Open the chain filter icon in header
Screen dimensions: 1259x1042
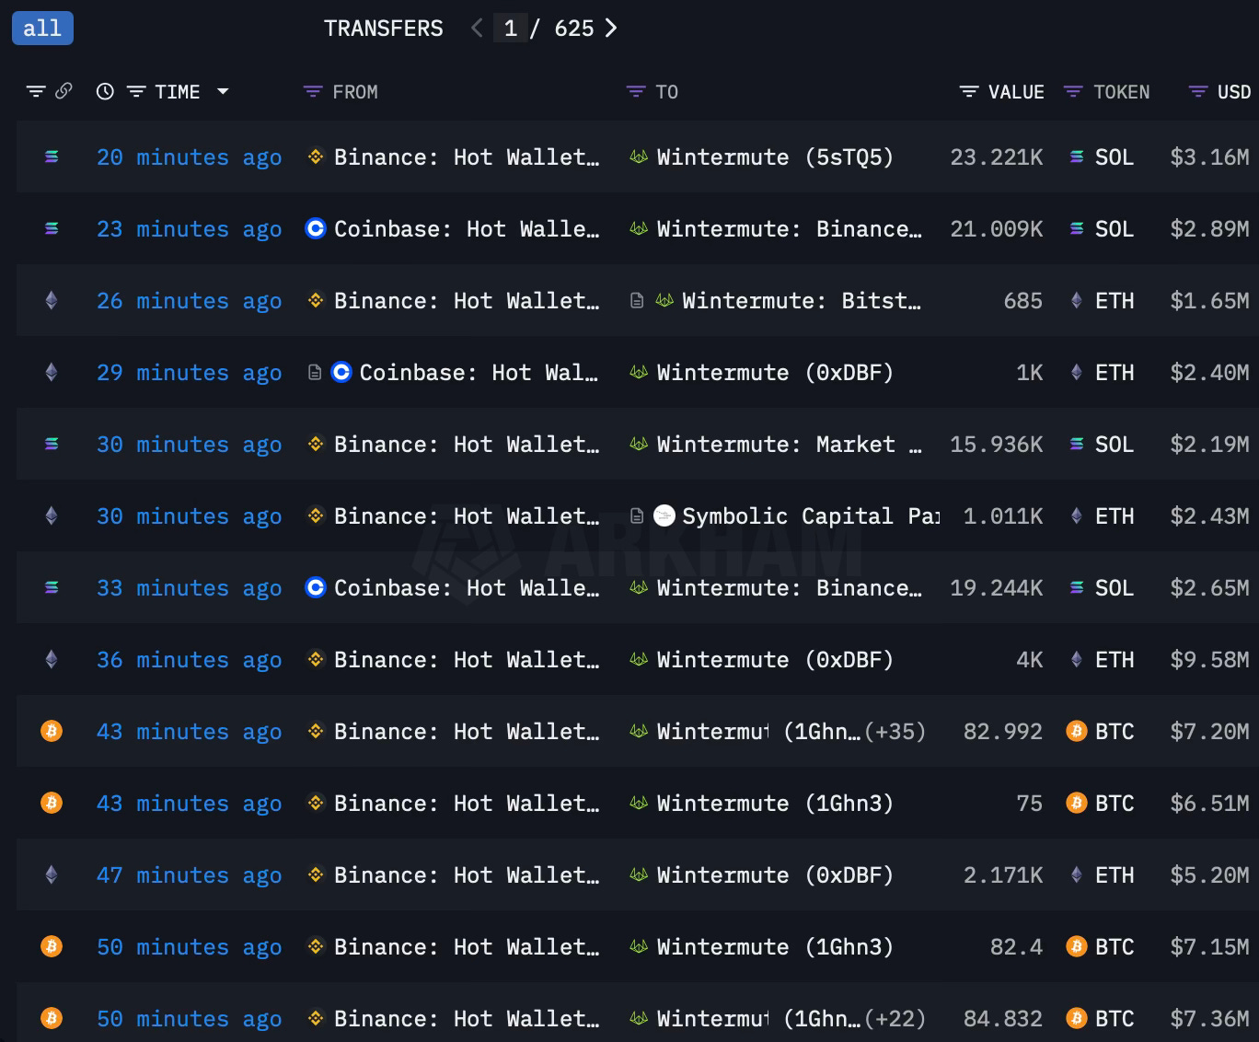coord(36,92)
